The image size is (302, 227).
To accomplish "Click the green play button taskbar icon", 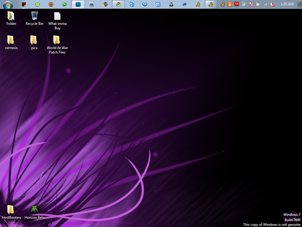I will [64, 4].
